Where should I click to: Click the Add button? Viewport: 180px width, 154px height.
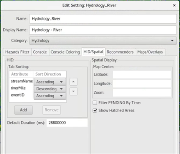[x=23, y=110]
